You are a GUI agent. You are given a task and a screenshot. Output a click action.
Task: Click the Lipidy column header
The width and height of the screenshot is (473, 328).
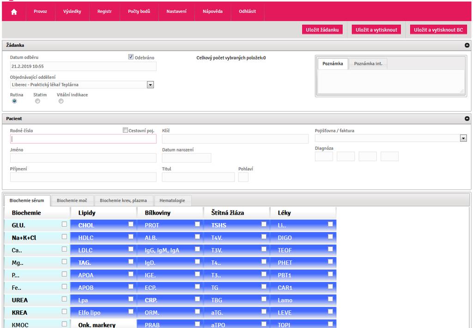(x=103, y=213)
